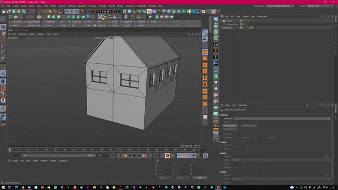Open the Create menu in the menu bar
The height and width of the screenshot is (190, 338).
pyautogui.click(x=15, y=6)
